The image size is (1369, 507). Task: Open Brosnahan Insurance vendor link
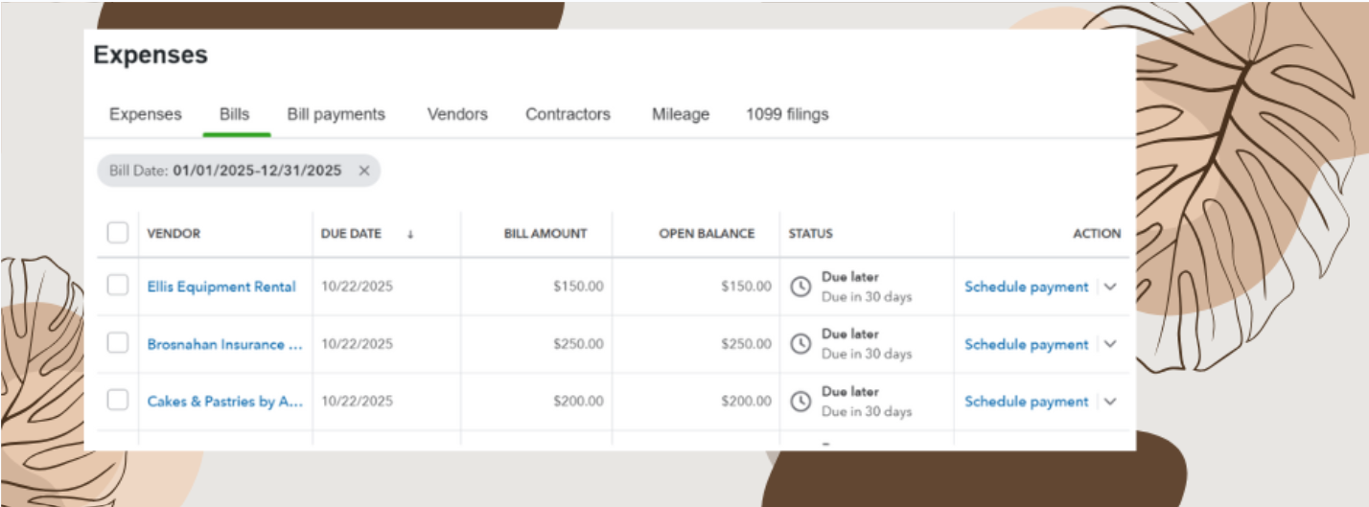pos(224,344)
